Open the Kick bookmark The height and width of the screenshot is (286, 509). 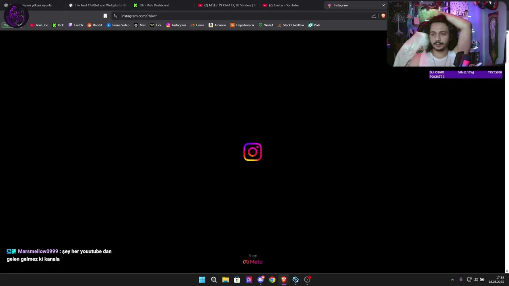pyautogui.click(x=58, y=25)
